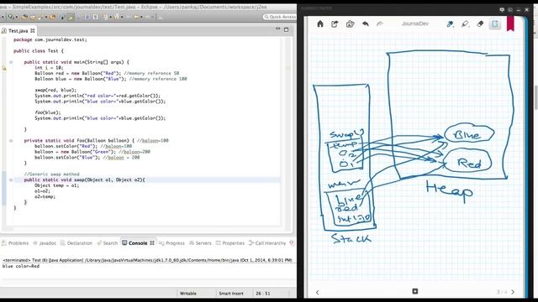This screenshot has width=538, height=302.
Task: Select the Test.java editor tab
Action: click(18, 31)
